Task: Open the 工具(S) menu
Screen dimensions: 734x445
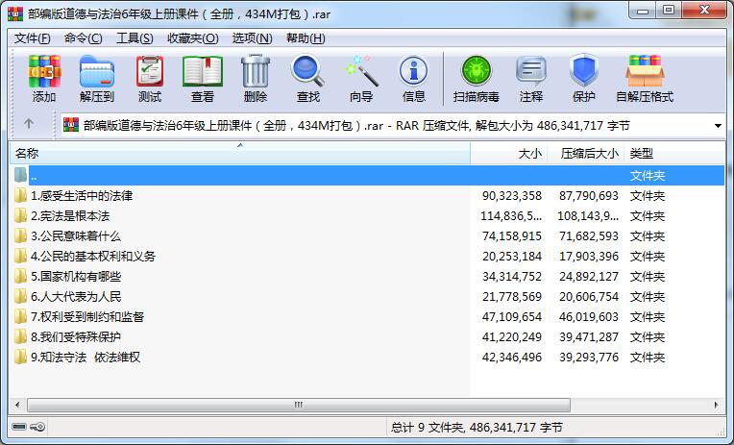Action: 135,38
